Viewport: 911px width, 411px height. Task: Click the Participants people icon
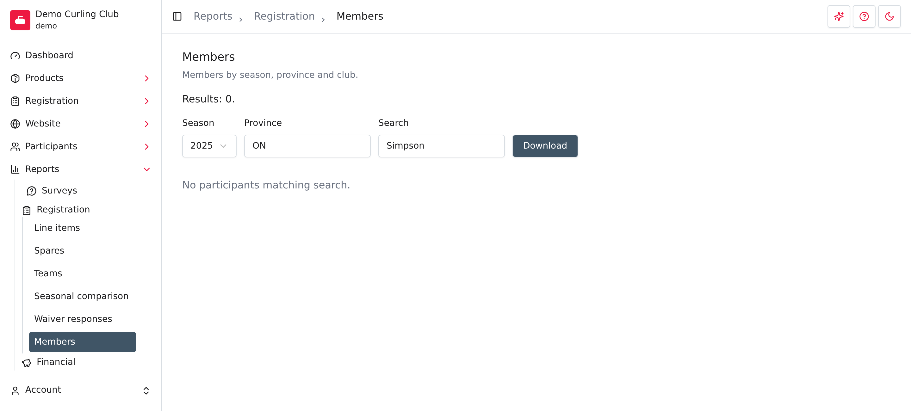[x=15, y=147]
